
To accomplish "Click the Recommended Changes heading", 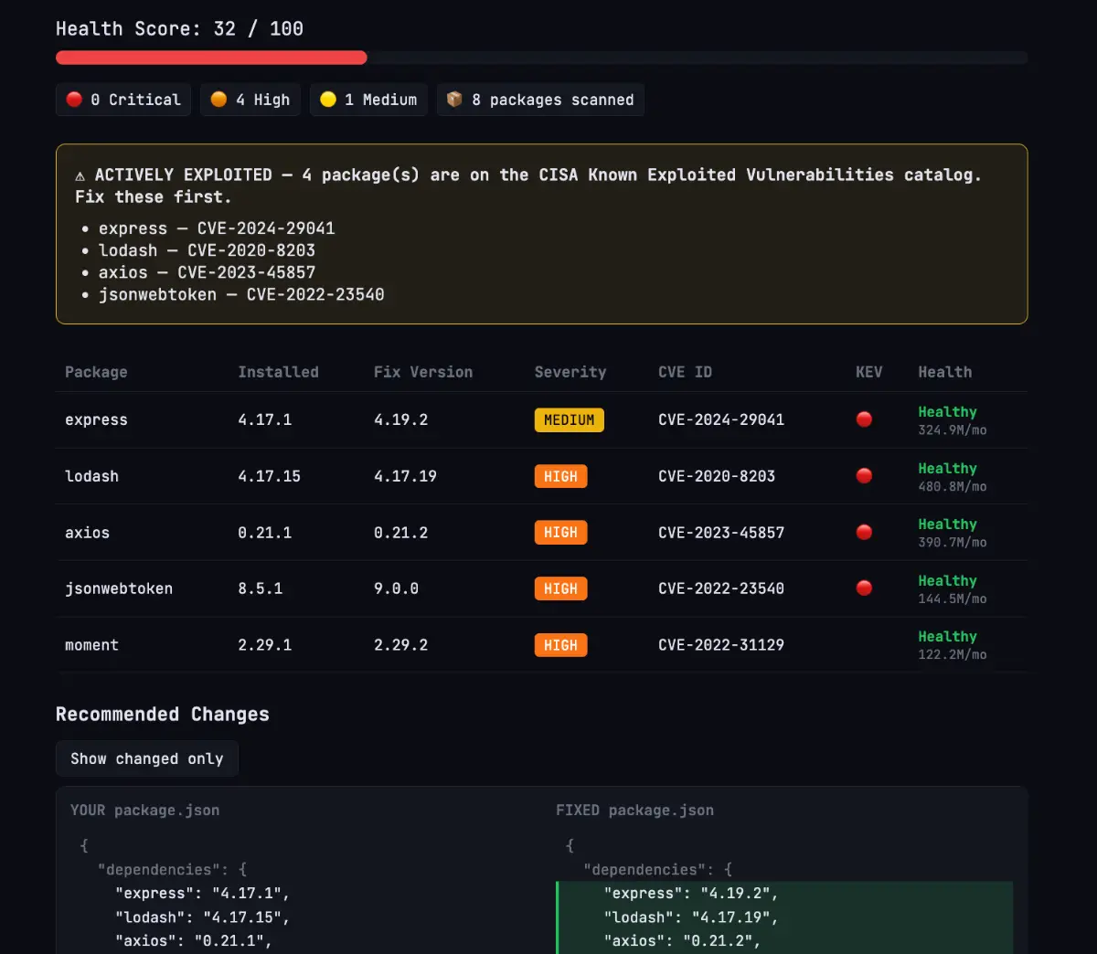I will 163,715.
